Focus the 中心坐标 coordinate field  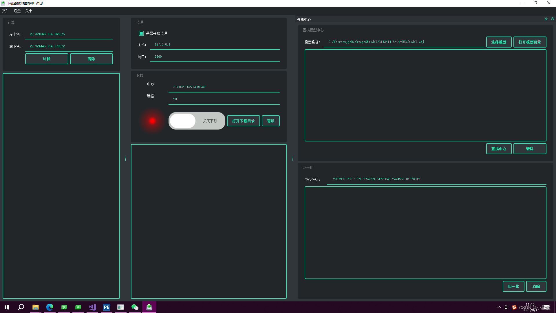pyautogui.click(x=436, y=179)
